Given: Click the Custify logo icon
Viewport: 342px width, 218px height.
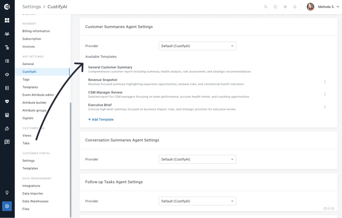Looking at the screenshot, I should [7, 7].
